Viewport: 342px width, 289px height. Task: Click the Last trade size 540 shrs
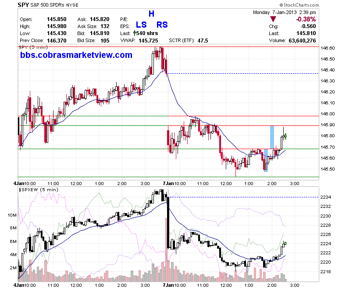point(147,33)
